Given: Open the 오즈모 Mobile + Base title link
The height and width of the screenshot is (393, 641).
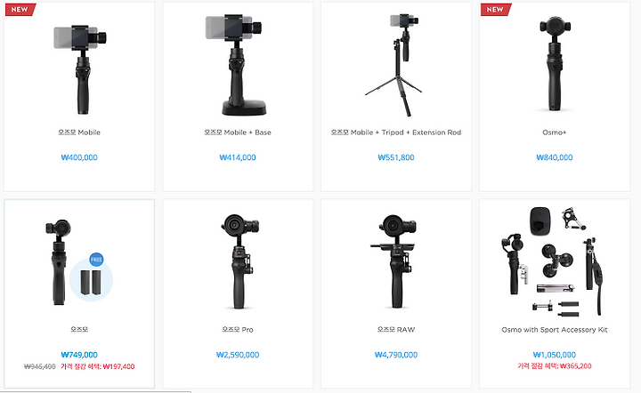Looking at the screenshot, I should pos(238,132).
